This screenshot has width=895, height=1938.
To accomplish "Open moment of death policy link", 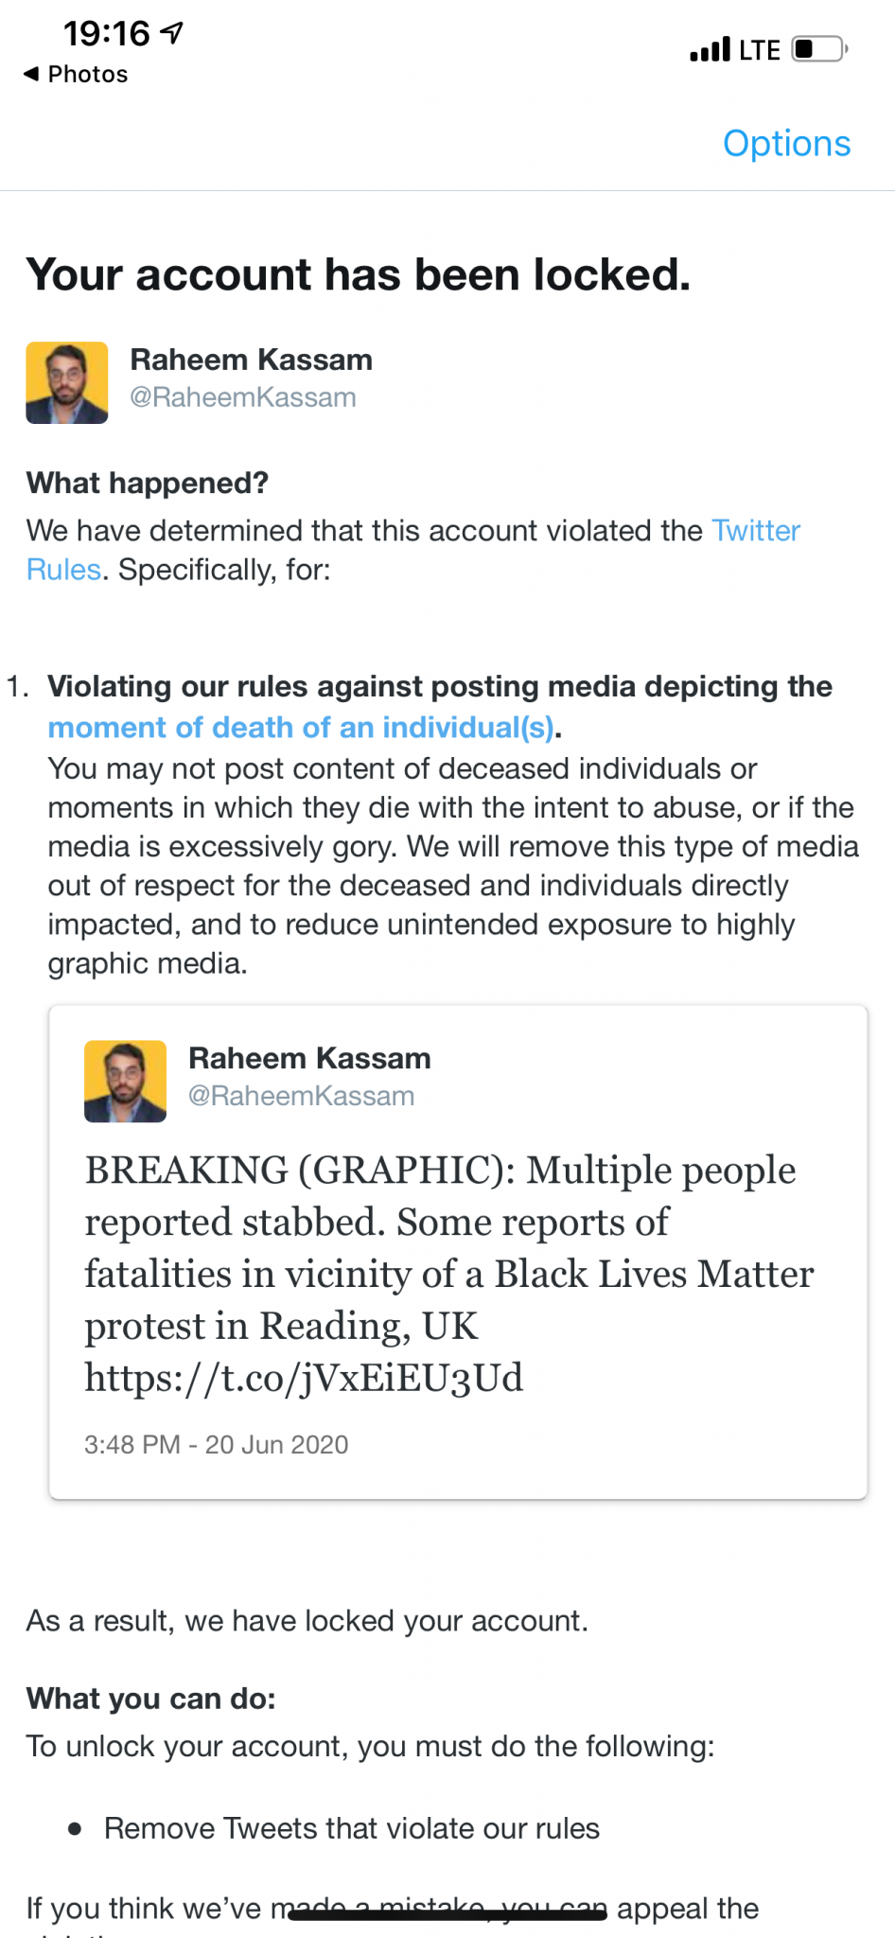I will [x=301, y=728].
